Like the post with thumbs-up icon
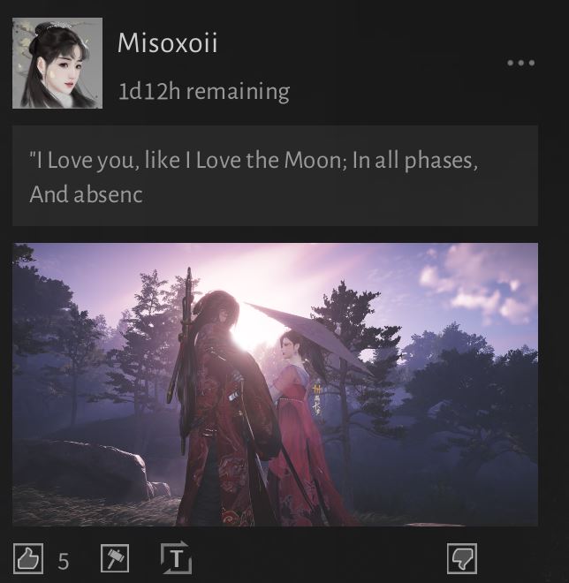The image size is (569, 583). point(28,558)
